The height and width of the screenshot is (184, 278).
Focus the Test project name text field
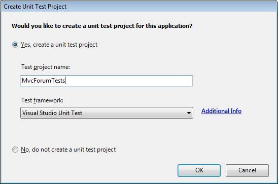pyautogui.click(x=107, y=81)
